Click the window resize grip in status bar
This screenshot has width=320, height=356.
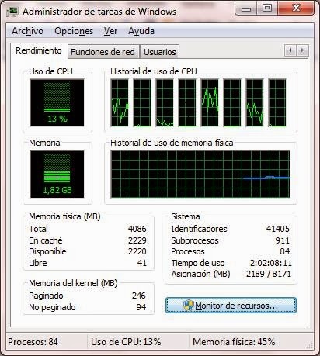coord(309,345)
